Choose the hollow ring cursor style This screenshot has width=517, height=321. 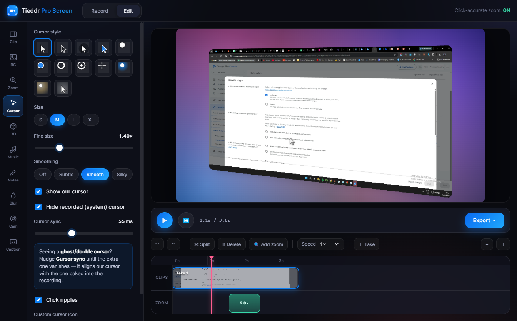point(63,68)
